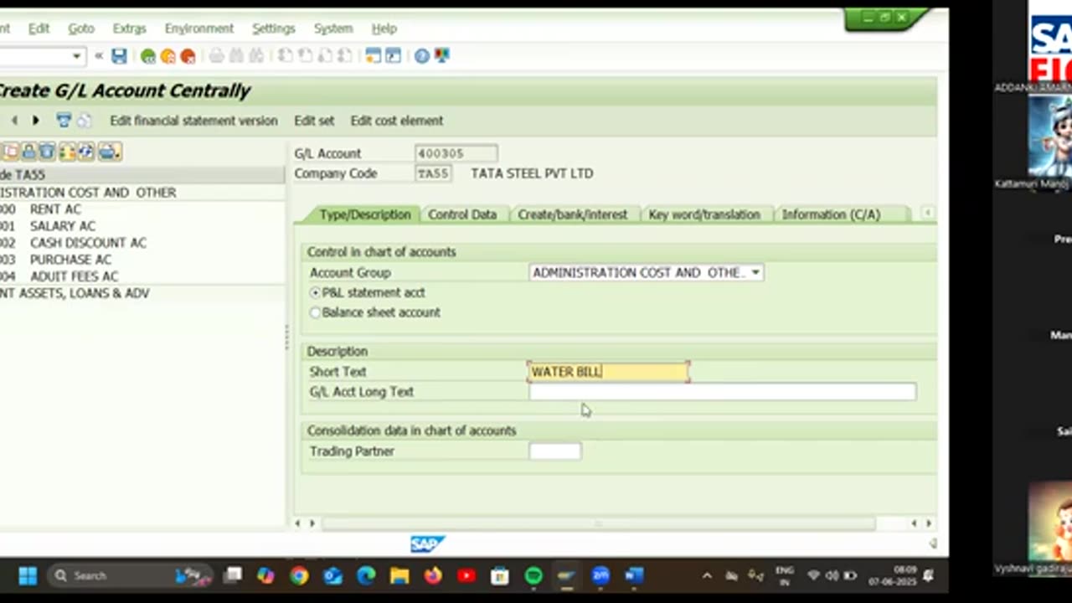This screenshot has width=1072, height=603.
Task: Click the delete trash icon in tree toolbar
Action: [47, 152]
